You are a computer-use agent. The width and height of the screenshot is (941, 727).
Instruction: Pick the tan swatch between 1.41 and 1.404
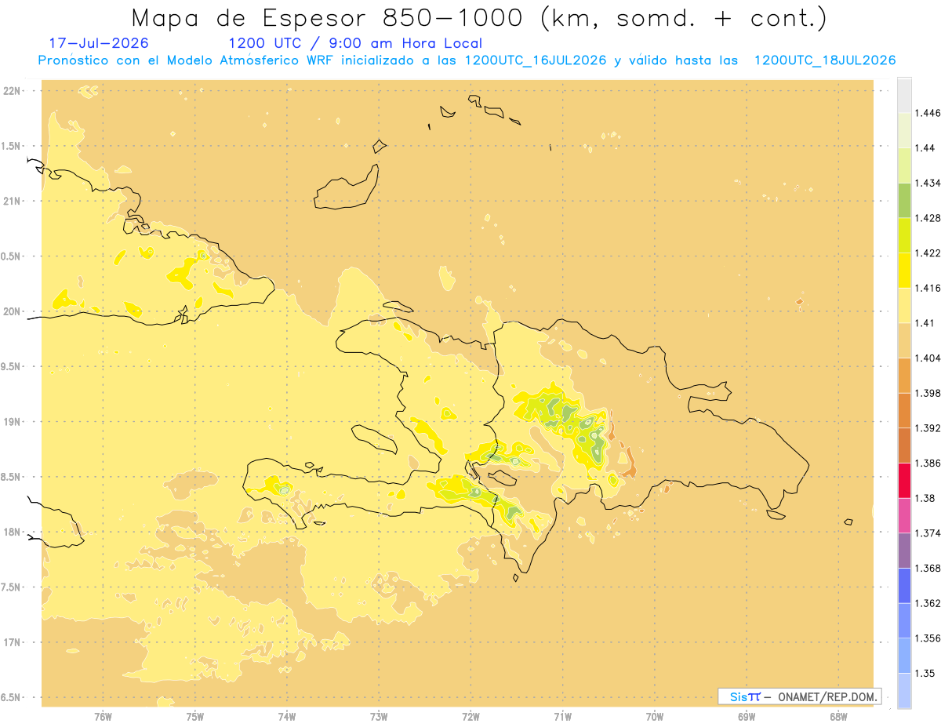pos(904,340)
